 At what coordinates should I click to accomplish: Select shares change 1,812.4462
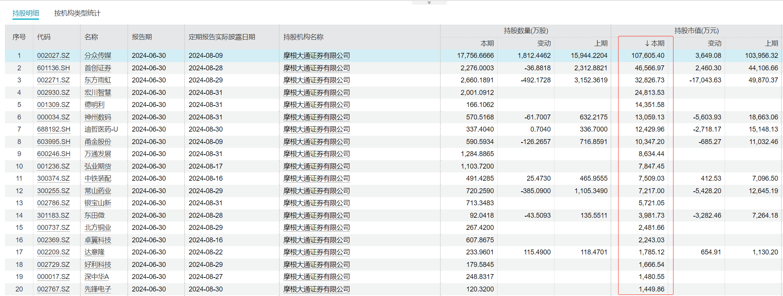point(534,56)
